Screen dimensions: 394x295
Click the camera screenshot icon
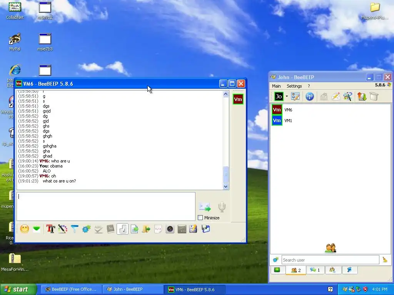pyautogui.click(x=170, y=229)
